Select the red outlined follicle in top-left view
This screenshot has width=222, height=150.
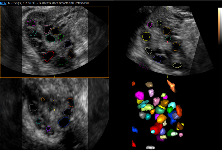[48, 56]
